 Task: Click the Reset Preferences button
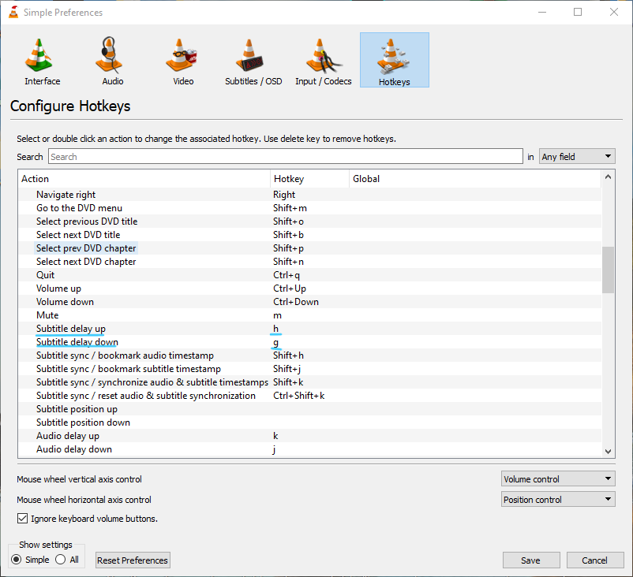click(133, 560)
